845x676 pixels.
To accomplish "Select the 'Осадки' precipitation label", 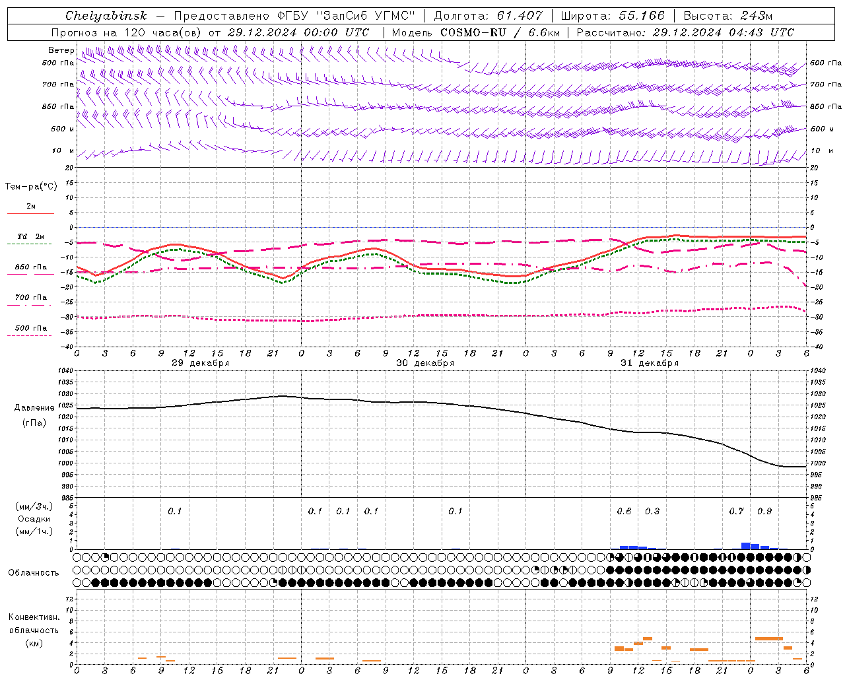I will (34, 519).
